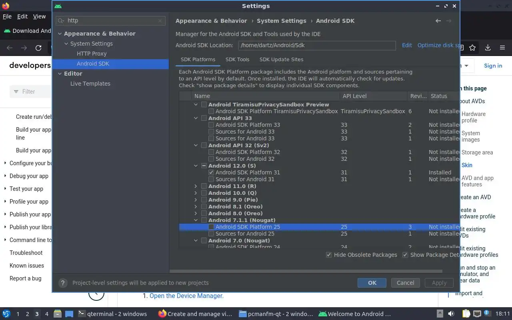Collapse Android TiramisuPrivacySandbox Preview group

click(196, 104)
